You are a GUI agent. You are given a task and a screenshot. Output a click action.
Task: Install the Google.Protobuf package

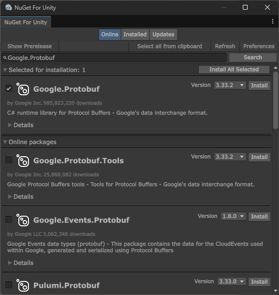(x=259, y=86)
